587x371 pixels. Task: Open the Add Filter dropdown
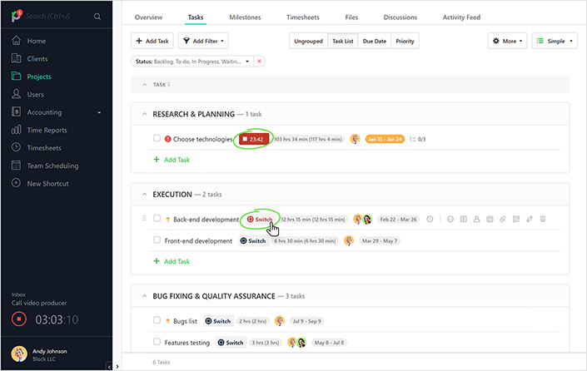pos(203,41)
